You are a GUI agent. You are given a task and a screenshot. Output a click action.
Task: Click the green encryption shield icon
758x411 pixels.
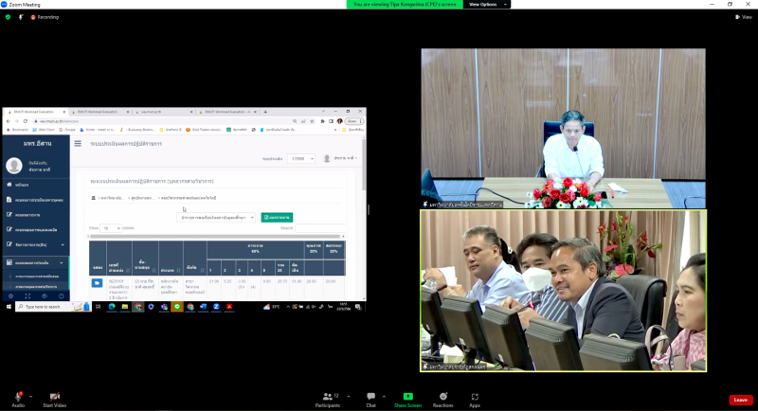coord(9,17)
